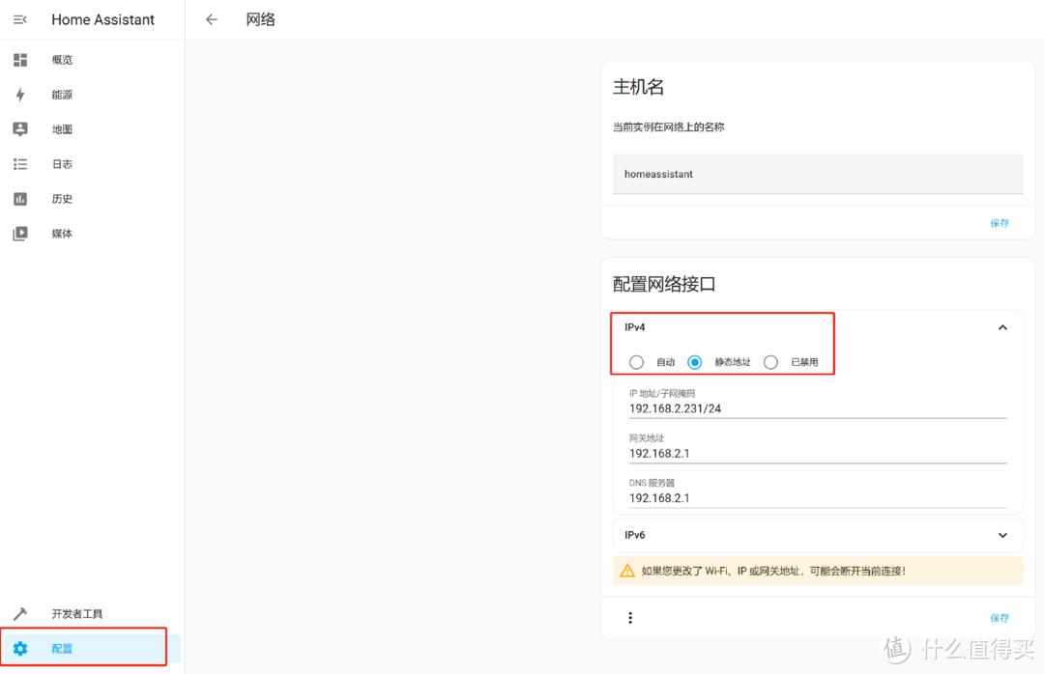Click the back arrow next to 网络
The height and width of the screenshot is (674, 1044).
click(x=211, y=19)
